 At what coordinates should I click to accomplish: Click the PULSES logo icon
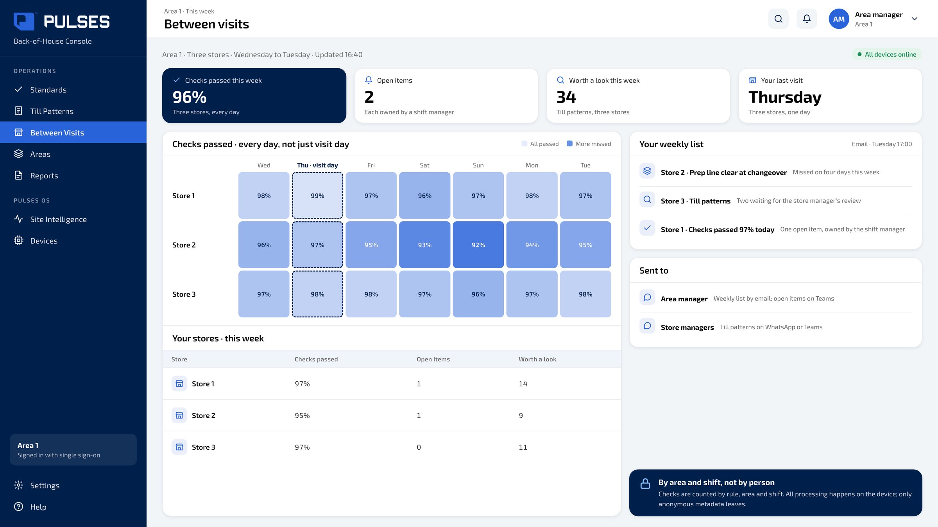(25, 21)
